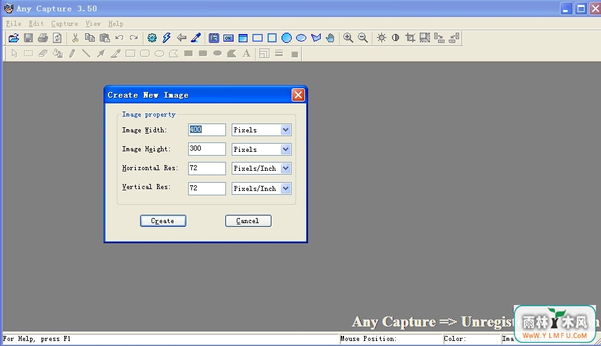Click the blue freehand polygon capture icon
Viewport: 601px width, 346px height.
click(316, 38)
